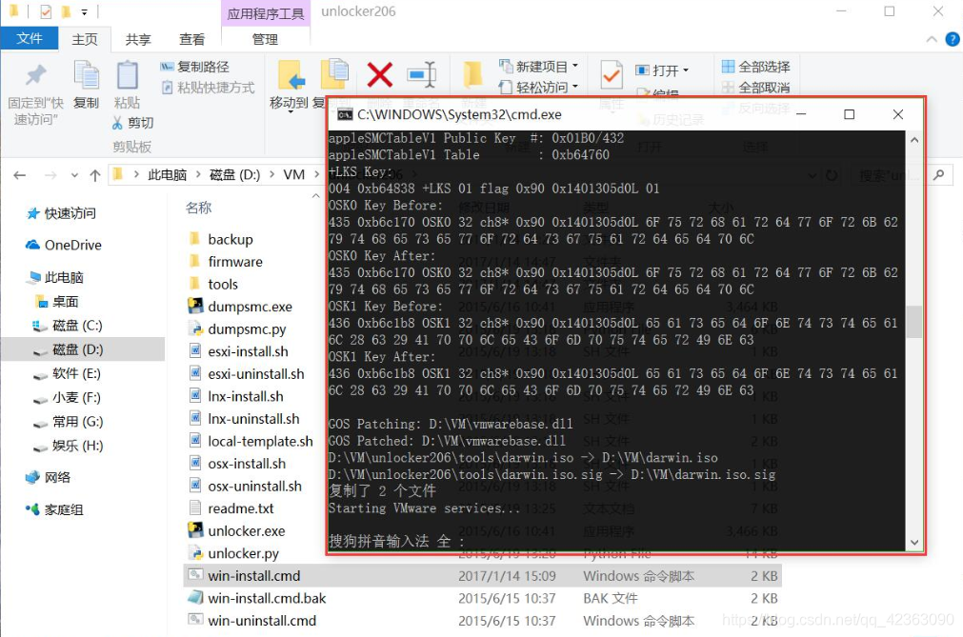Click the Properties checkmark icon
The image size is (963, 637).
pyautogui.click(x=612, y=75)
